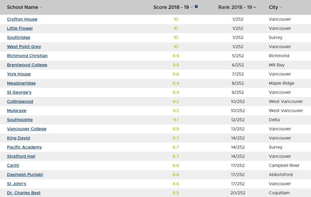
Task: Open the Collingwood school link
Action: tap(20, 102)
